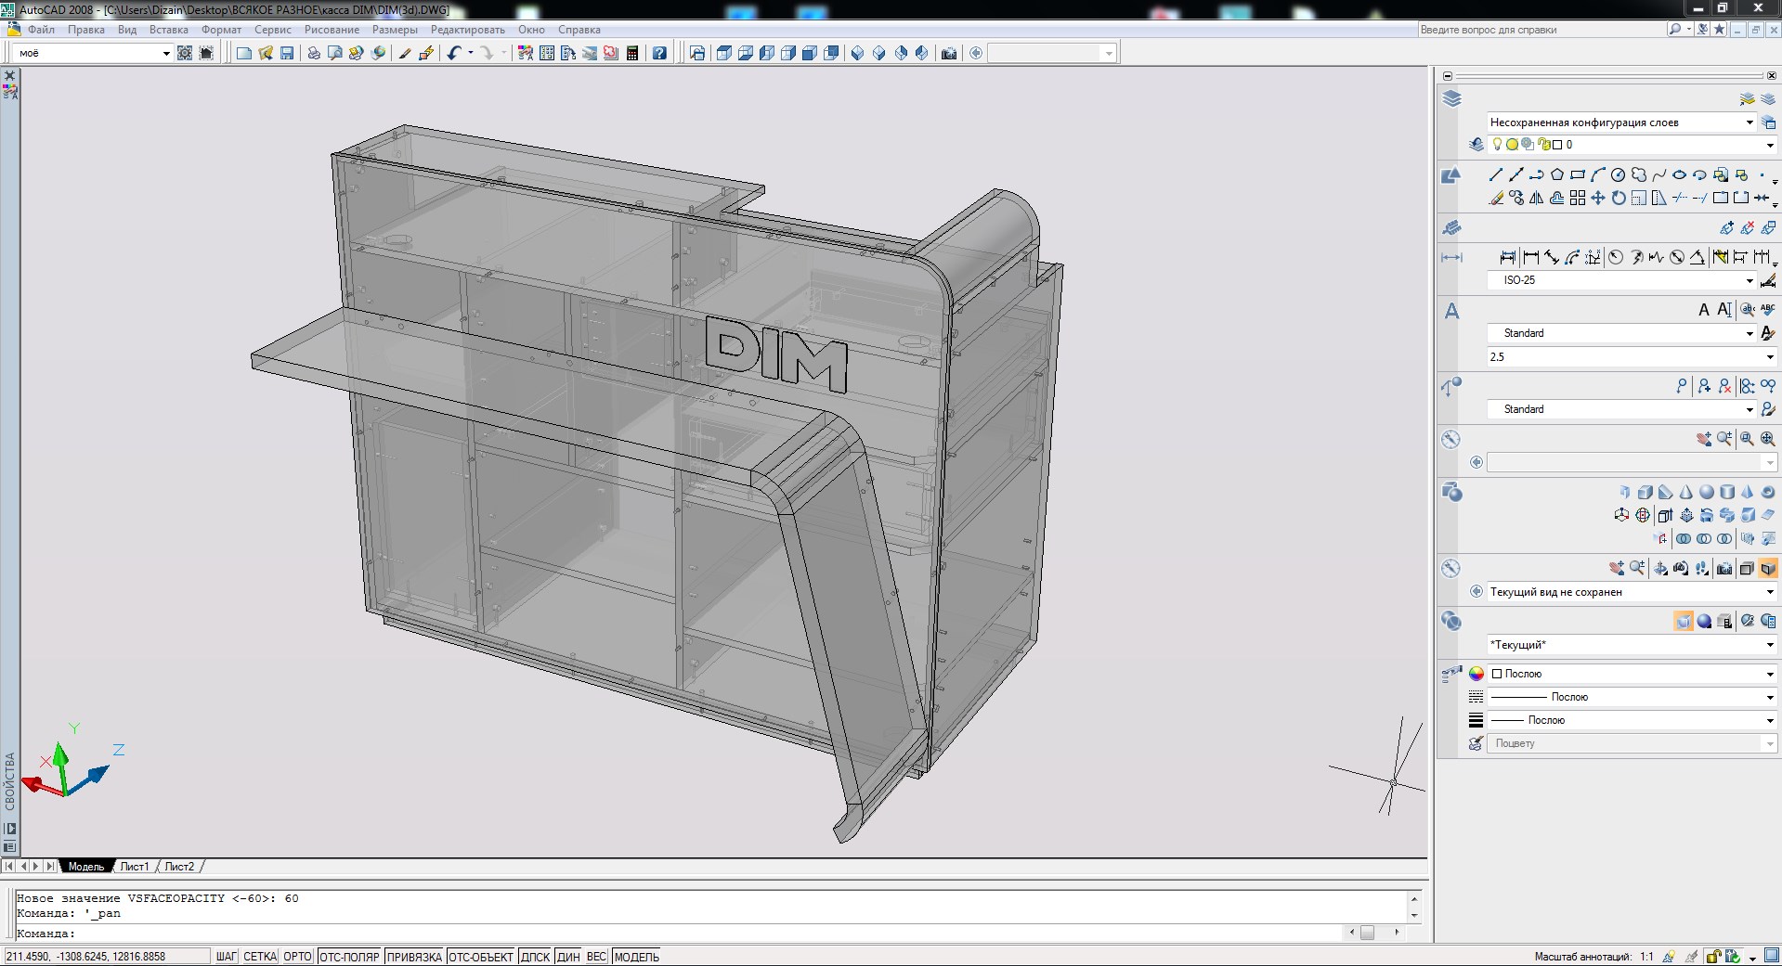Click the camera icon in top toolbar
Screen dimensions: 1782x966
pyautogui.click(x=948, y=53)
